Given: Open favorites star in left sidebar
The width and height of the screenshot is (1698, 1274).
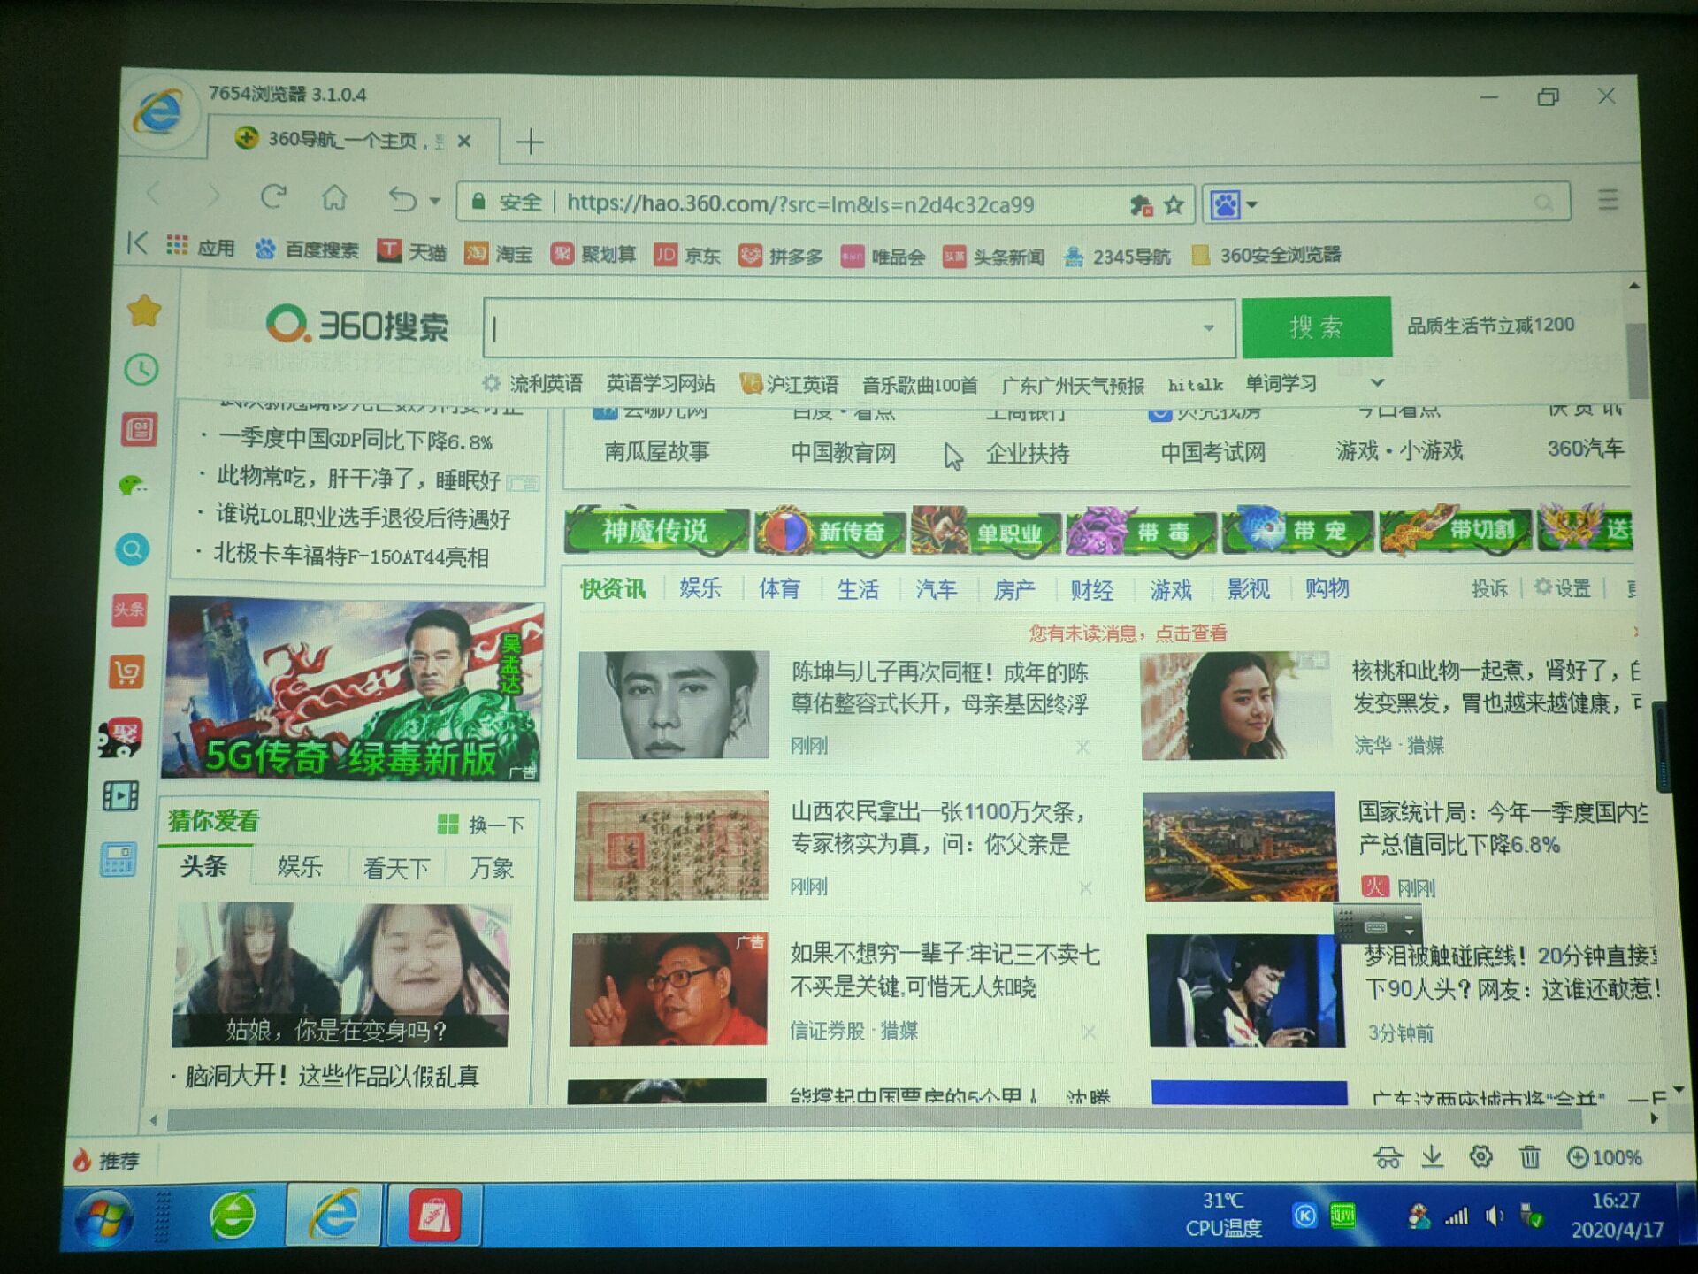Looking at the screenshot, I should point(143,311).
